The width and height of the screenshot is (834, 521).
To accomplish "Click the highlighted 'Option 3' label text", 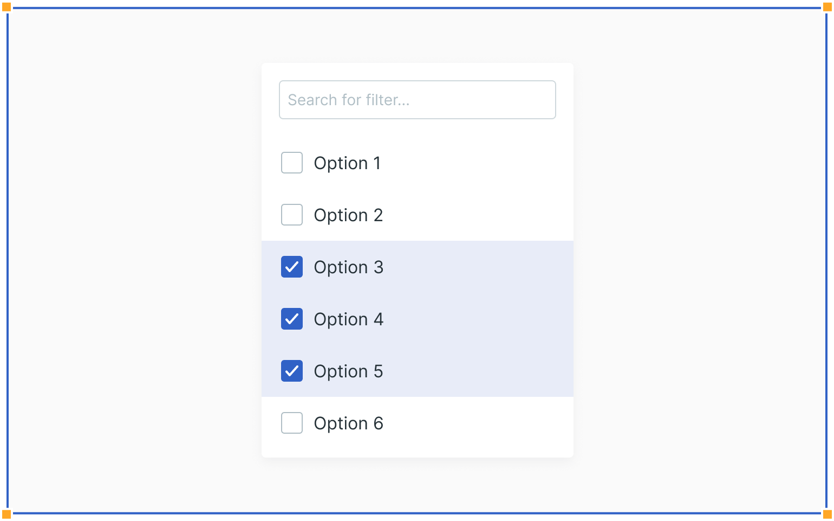I will [348, 267].
